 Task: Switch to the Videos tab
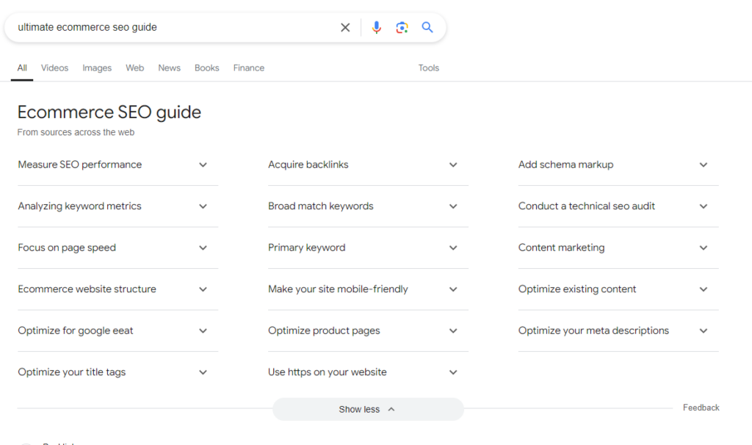pyautogui.click(x=54, y=68)
